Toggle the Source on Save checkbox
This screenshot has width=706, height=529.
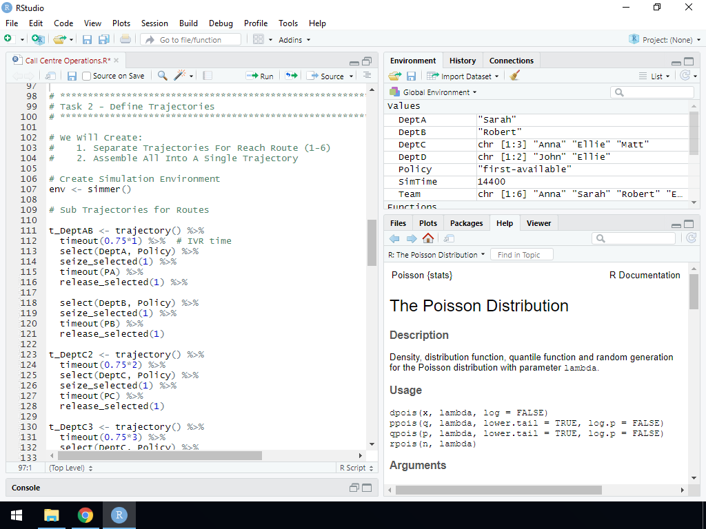[87, 76]
